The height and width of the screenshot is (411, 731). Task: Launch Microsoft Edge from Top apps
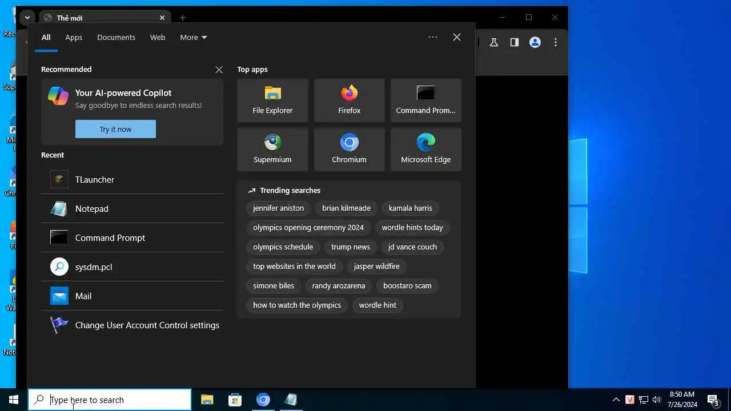pyautogui.click(x=425, y=150)
